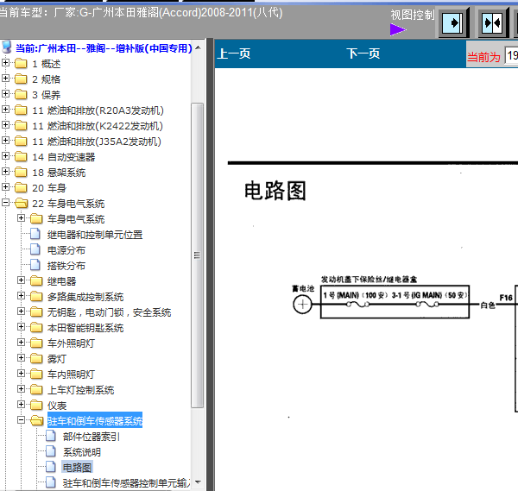Image resolution: width=518 pixels, height=491 pixels.
Task: Expand the 14 自动变速器 folder
Action: [x=5, y=155]
